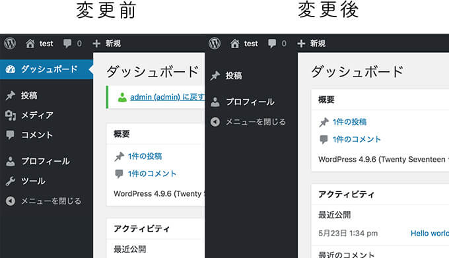
Task: Click the plus icon beside 新規 on the left
Action: point(96,44)
